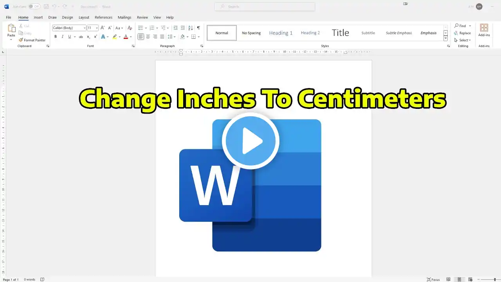
Task: Click the Justify alignment icon
Action: tap(162, 37)
